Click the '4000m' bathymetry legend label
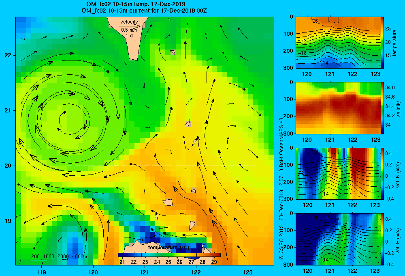This screenshot has height=276, width=405. coord(79,257)
